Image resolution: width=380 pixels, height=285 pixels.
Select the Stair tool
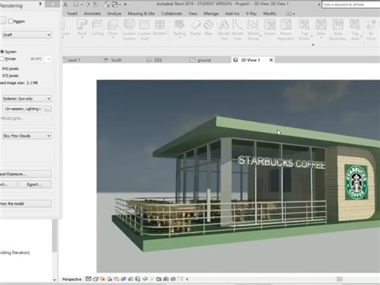208,27
